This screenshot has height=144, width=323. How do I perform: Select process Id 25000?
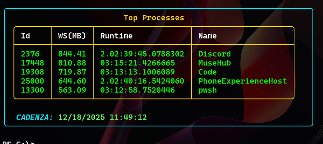point(32,81)
